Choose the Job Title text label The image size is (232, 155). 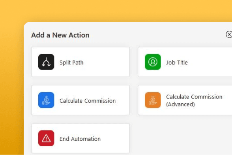coord(177,62)
